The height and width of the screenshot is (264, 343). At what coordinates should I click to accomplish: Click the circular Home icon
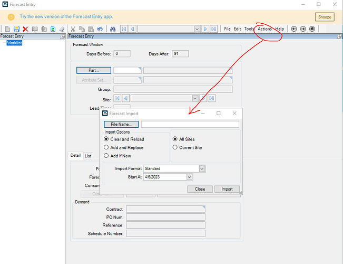(312, 29)
